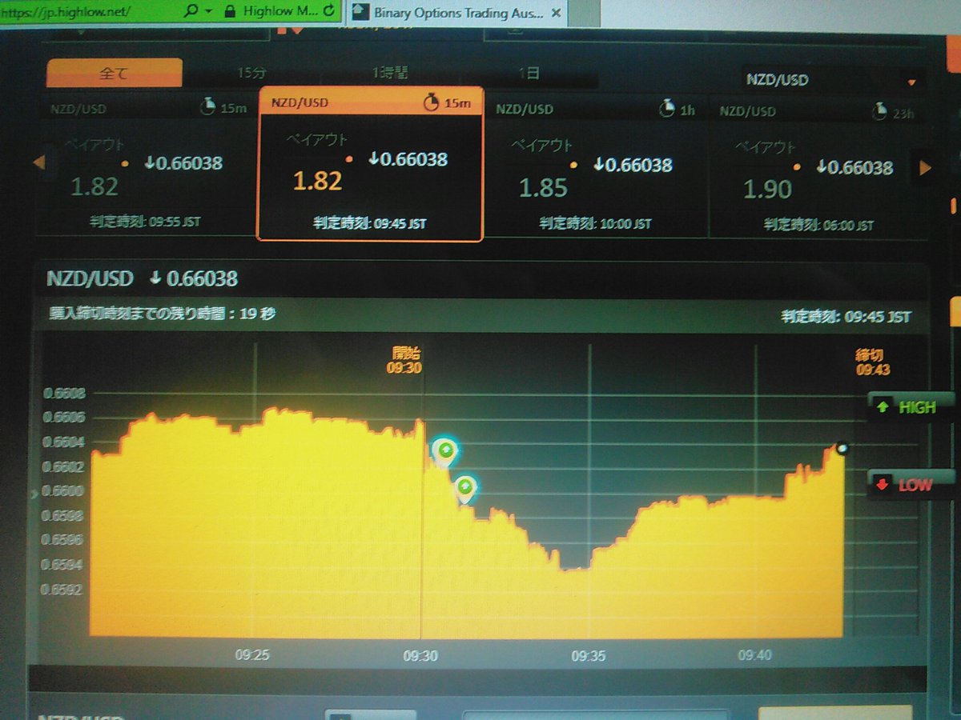
Task: Switch to Highlow M... browser tab
Action: 279,12
